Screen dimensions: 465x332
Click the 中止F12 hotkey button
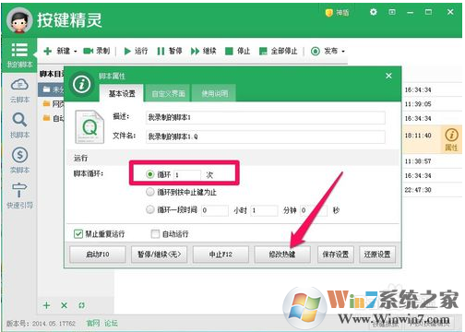221,255
